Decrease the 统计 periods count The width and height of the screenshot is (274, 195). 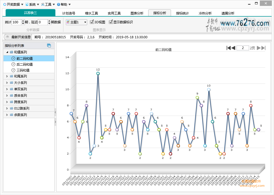coord(23,24)
